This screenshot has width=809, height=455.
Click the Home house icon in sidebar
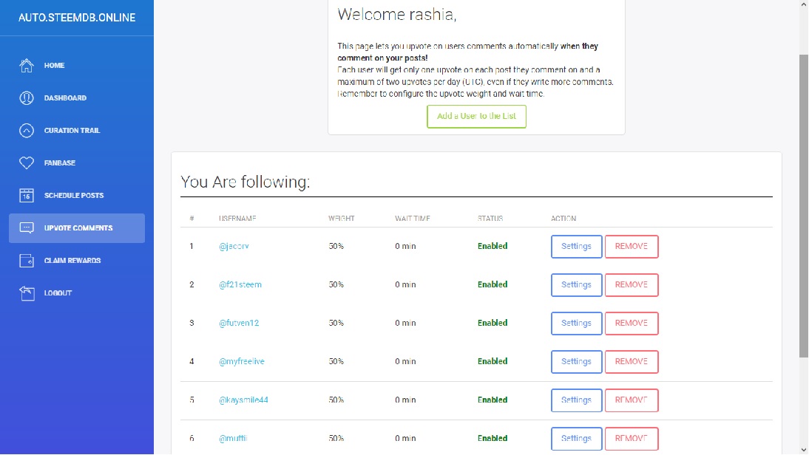click(x=27, y=66)
